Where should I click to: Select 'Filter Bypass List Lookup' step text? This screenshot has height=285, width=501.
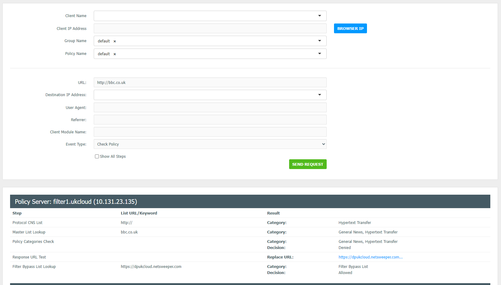(34, 267)
